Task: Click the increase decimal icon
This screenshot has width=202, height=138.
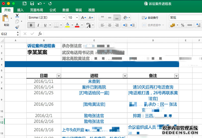Action: [x=198, y=25]
